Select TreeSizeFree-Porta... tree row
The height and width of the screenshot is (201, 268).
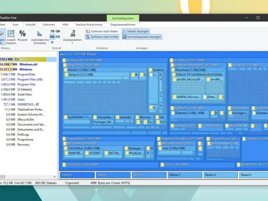click(28, 109)
